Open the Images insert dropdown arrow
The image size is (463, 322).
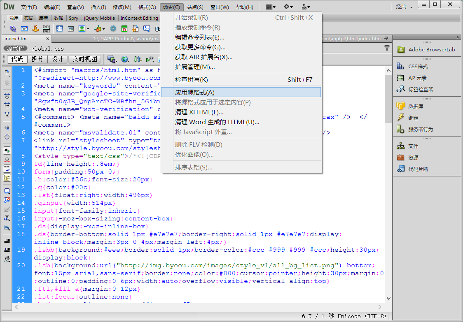[89, 29]
